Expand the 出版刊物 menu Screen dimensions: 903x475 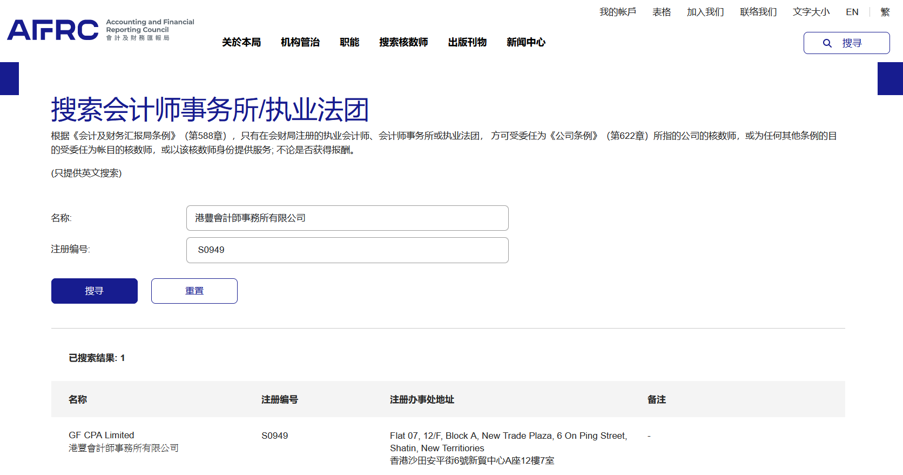point(467,42)
